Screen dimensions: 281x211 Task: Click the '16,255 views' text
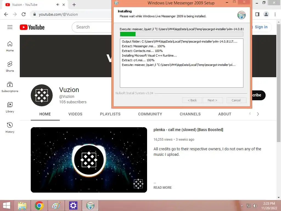tap(163, 139)
